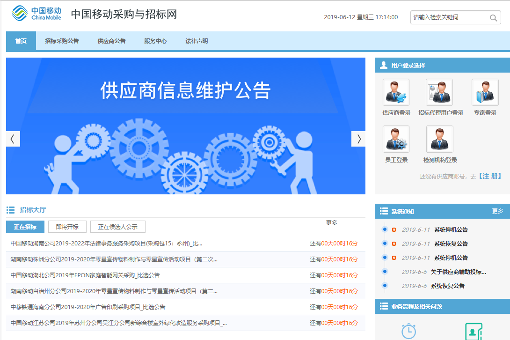The image size is (510, 340).
Task: Go to the 首页 home tab
Action: [x=21, y=41]
